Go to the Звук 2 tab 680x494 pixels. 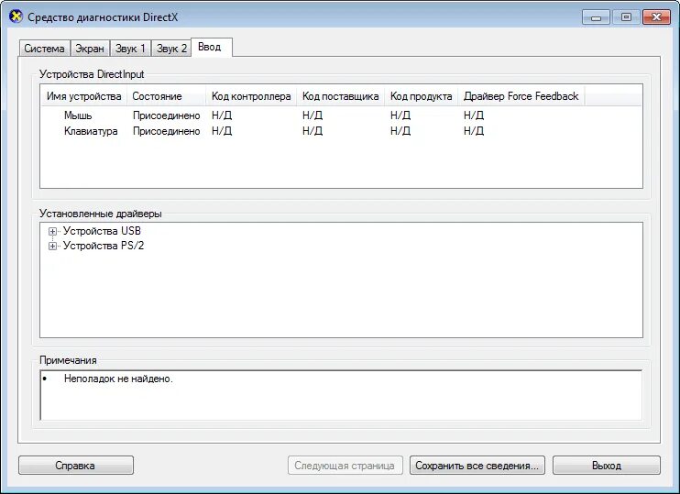(171, 49)
